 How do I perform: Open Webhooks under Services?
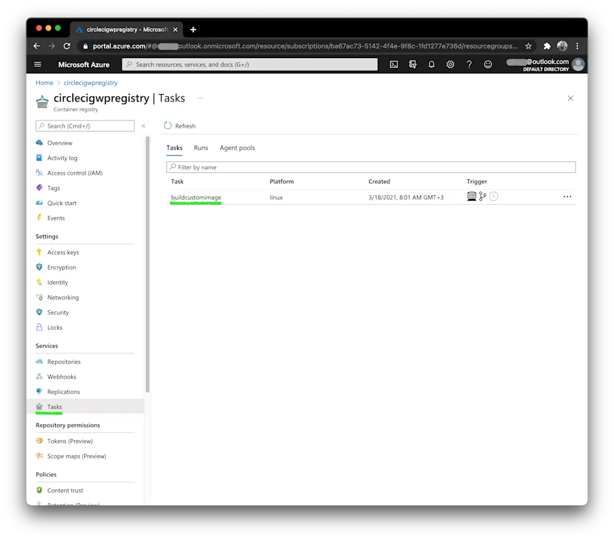(61, 377)
